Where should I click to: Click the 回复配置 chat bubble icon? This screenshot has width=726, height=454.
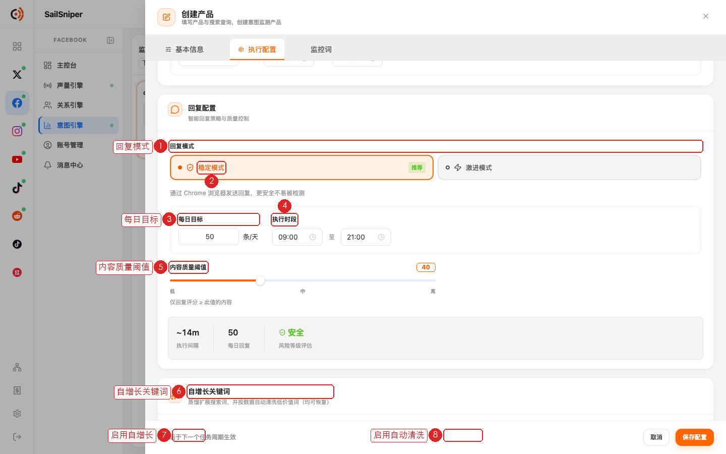click(175, 109)
